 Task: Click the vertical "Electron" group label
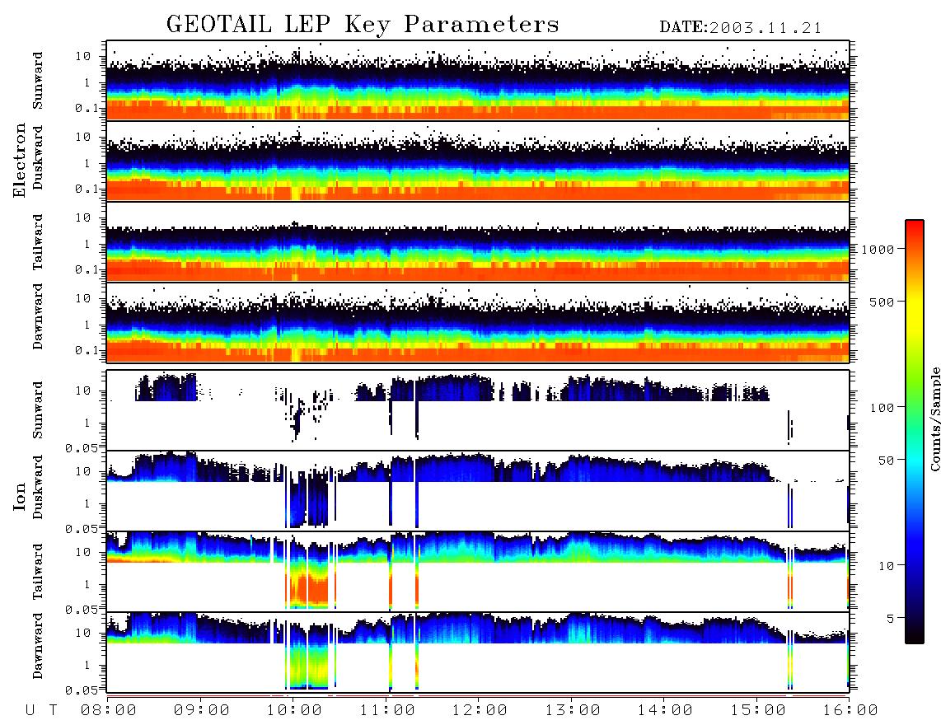20,161
